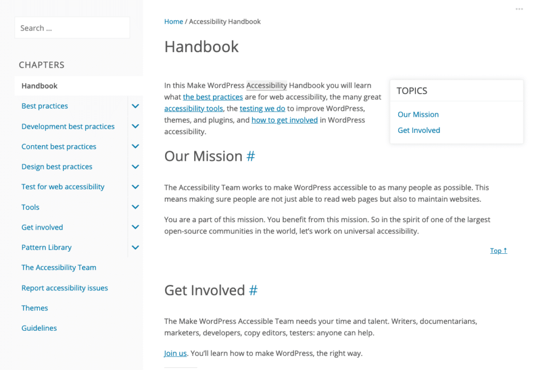Open The Accessibility Team chapter
The image size is (551, 370).
click(x=59, y=267)
